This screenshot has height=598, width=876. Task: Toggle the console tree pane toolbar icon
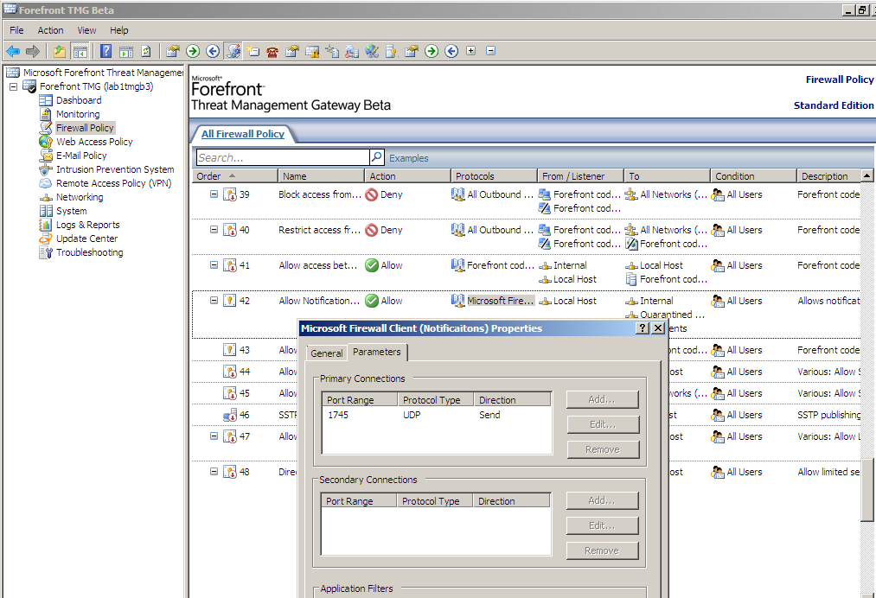[x=80, y=51]
